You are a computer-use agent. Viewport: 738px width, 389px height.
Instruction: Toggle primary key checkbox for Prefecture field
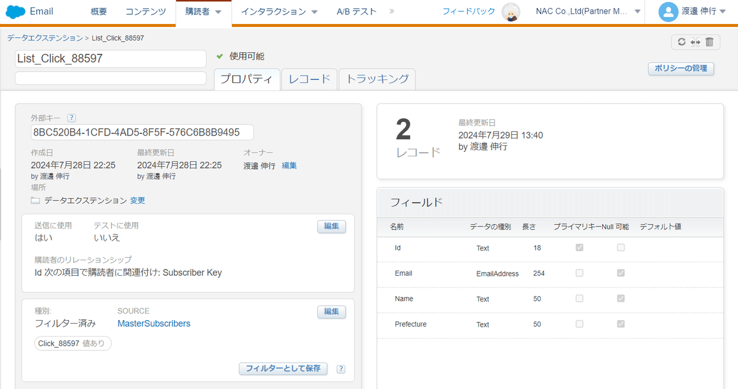pos(579,324)
